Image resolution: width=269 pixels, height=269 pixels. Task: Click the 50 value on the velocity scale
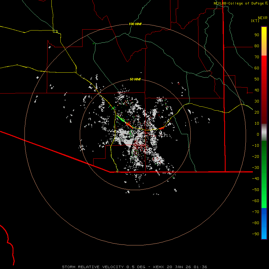[257, 79]
